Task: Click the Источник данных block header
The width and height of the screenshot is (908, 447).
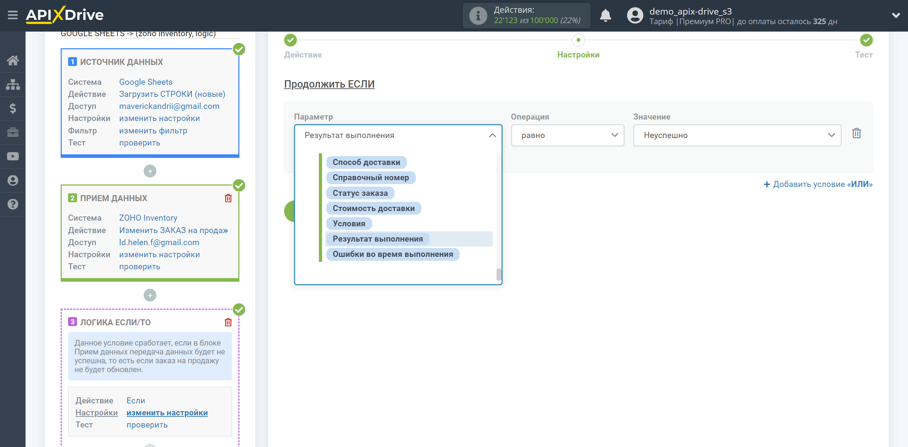Action: (121, 62)
